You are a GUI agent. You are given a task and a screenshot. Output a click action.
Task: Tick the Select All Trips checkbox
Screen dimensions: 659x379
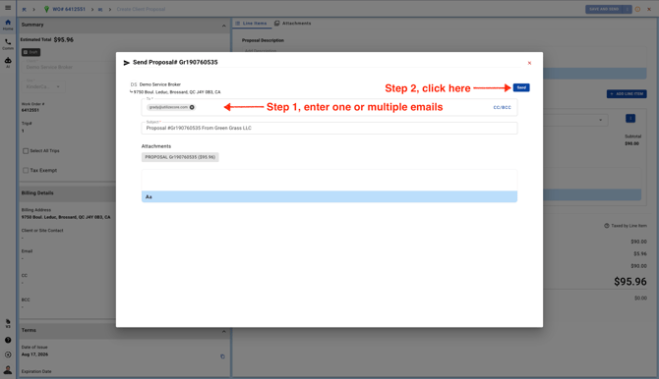(x=26, y=151)
